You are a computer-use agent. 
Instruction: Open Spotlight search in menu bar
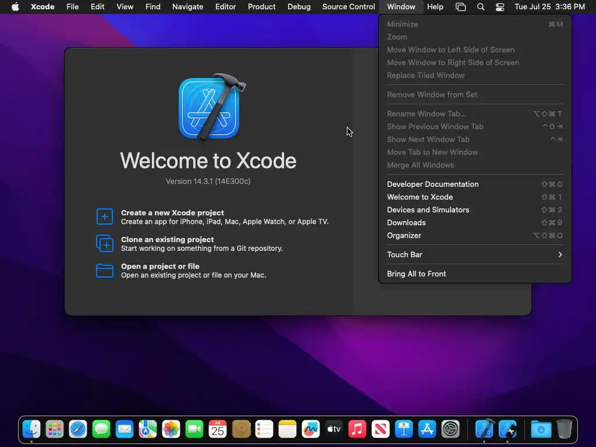tap(480, 7)
